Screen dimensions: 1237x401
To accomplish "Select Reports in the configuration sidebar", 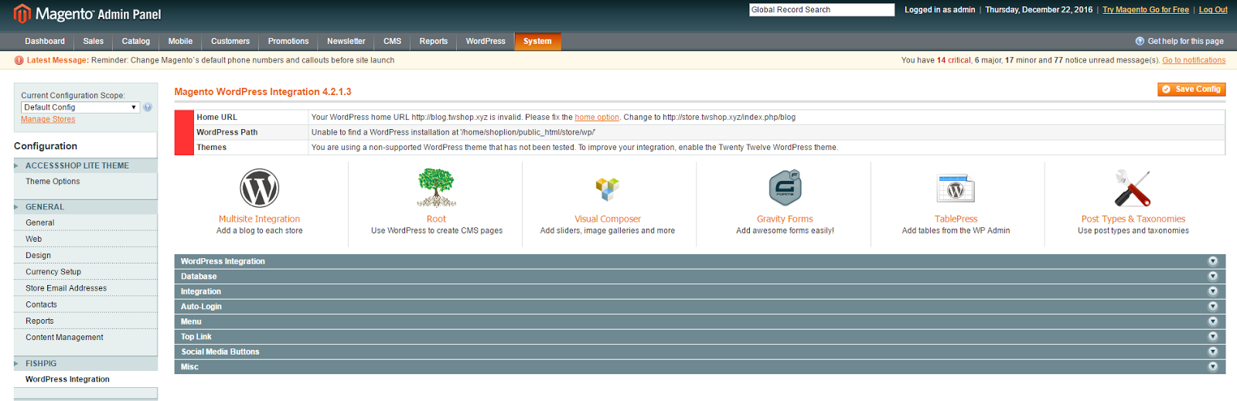I will tap(39, 321).
